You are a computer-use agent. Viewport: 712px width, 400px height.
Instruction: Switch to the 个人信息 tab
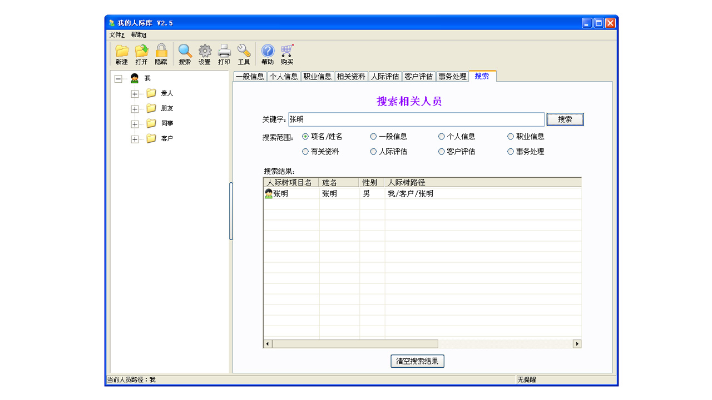click(284, 77)
